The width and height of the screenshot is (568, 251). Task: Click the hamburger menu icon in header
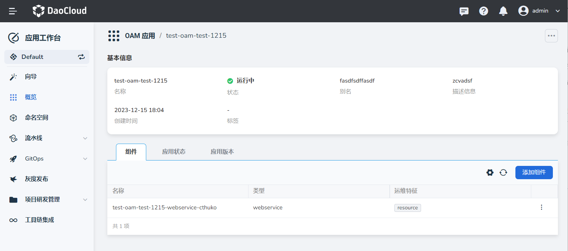point(13,11)
